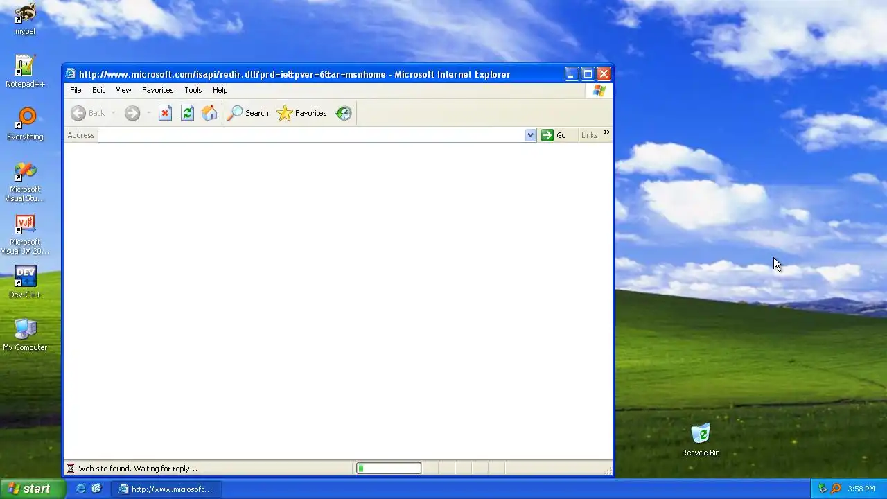887x499 pixels.
Task: Click the page loading progress bar
Action: tap(389, 469)
